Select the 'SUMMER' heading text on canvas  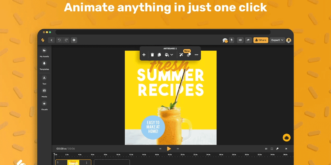[171, 75]
